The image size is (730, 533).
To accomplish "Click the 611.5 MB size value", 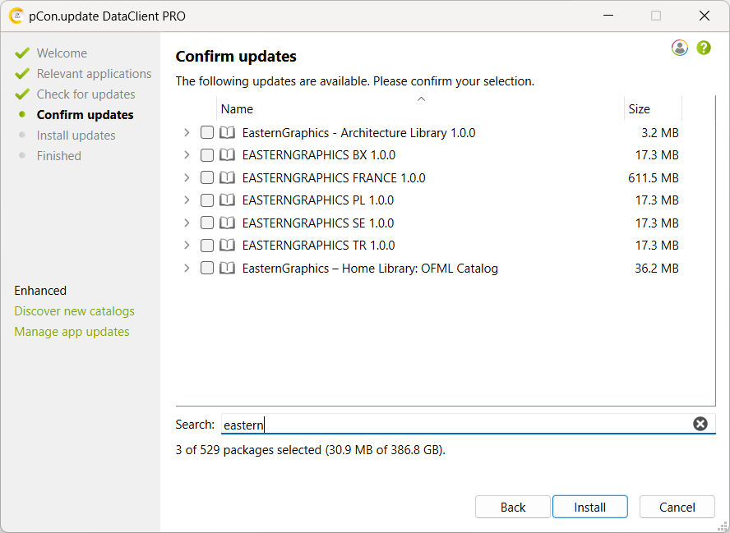I will [x=654, y=177].
